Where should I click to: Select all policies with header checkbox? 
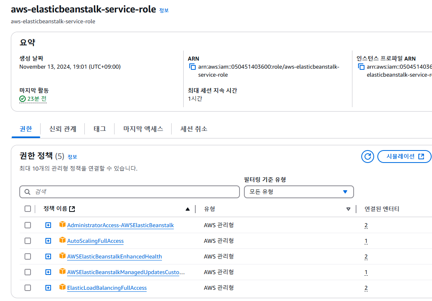click(28, 209)
